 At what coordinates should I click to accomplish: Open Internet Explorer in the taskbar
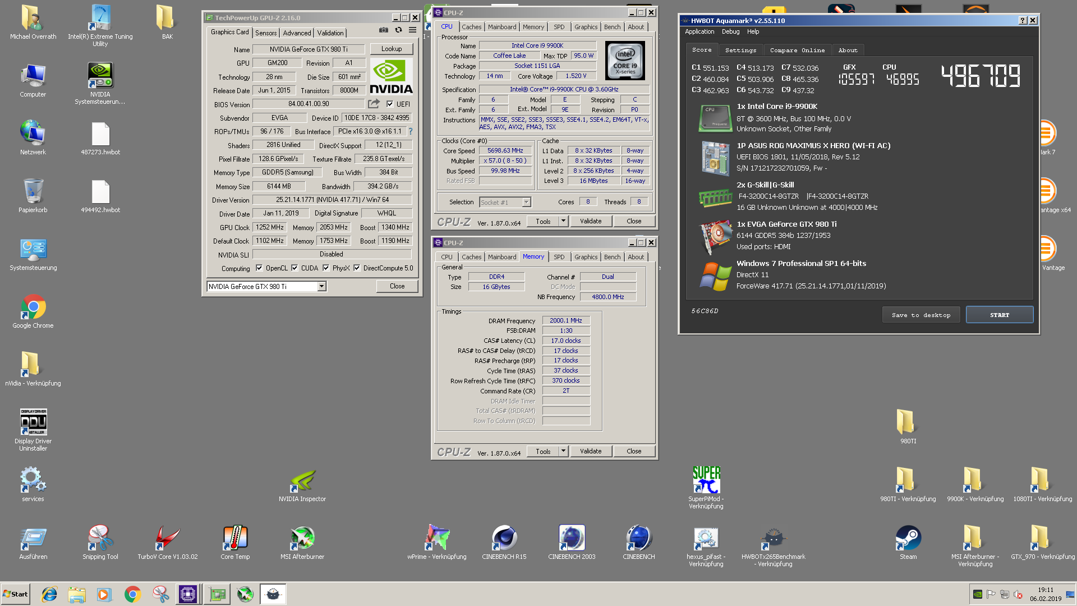point(49,594)
